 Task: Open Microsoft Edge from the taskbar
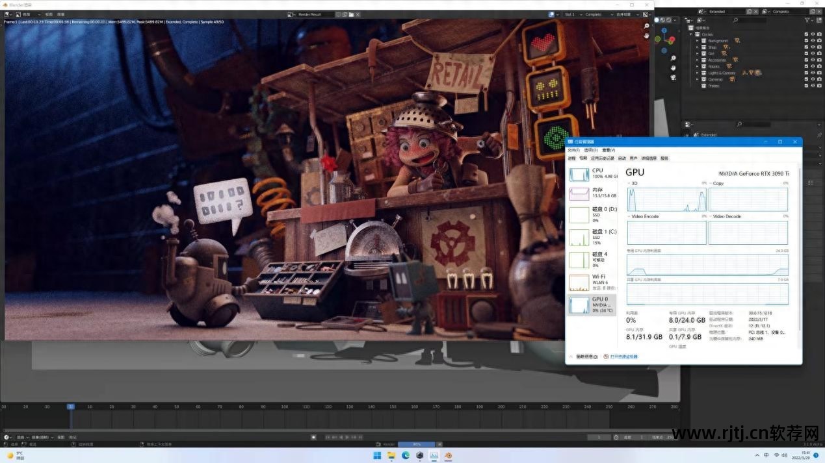coord(406,455)
